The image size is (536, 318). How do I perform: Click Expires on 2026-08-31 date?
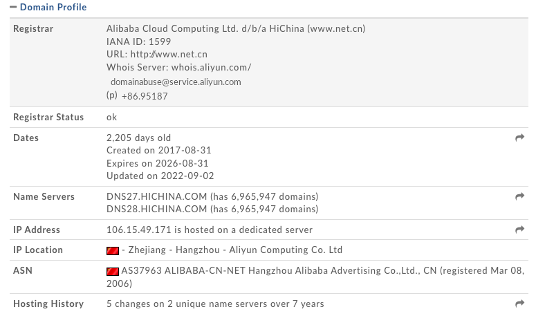157,163
